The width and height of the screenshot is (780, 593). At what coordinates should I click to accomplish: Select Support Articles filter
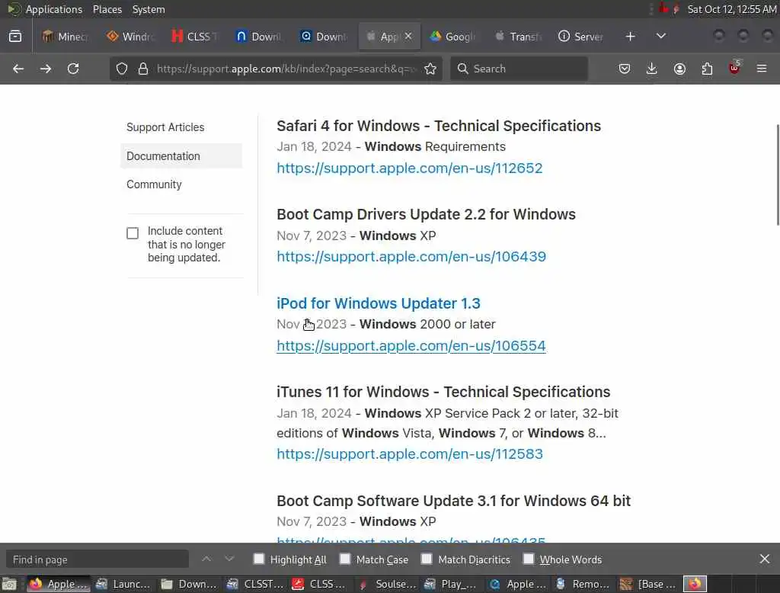point(165,127)
